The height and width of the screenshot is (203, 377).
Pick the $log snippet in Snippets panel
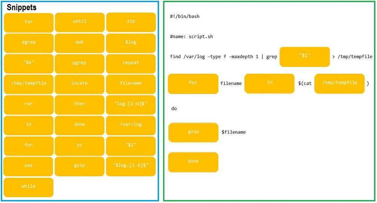pyautogui.click(x=131, y=43)
